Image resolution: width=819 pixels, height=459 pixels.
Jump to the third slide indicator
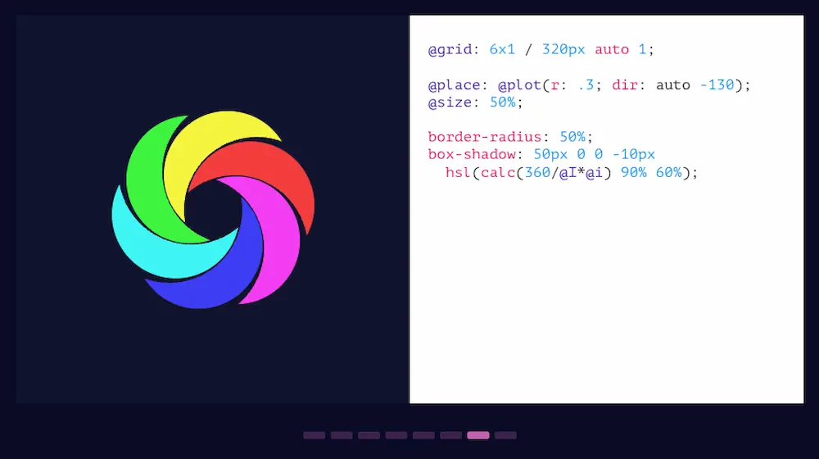point(369,435)
